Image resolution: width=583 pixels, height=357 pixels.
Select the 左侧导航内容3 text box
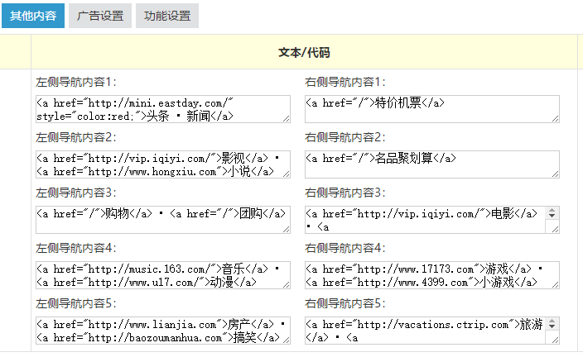coord(162,220)
